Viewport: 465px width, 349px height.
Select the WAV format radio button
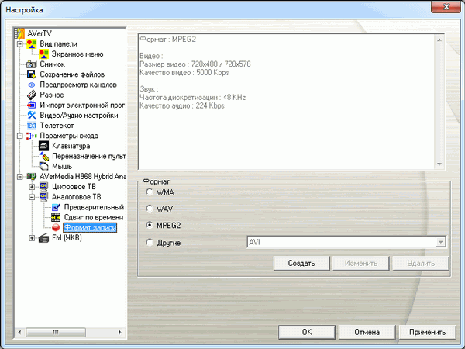(149, 209)
